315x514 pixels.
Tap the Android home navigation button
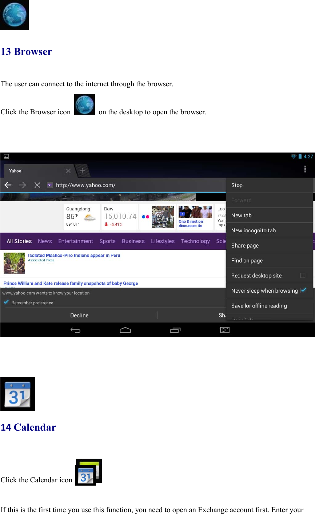[x=125, y=330]
